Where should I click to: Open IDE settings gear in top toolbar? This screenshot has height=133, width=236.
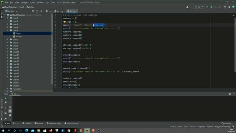click(x=229, y=7)
